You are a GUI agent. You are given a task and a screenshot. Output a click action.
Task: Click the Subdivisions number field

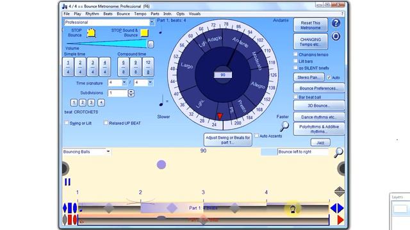[x=118, y=93]
